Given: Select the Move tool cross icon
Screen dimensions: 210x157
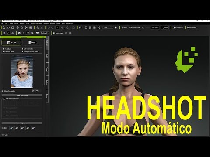Looking at the screenshot, I should point(62,27).
